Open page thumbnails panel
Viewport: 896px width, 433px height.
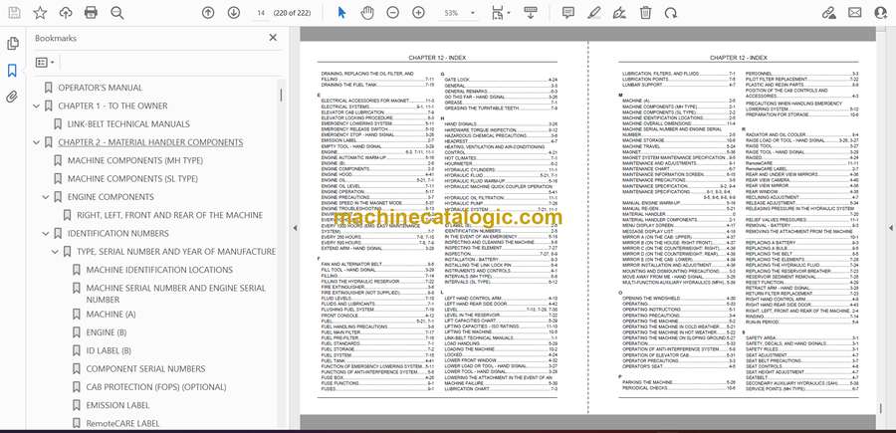(x=12, y=44)
